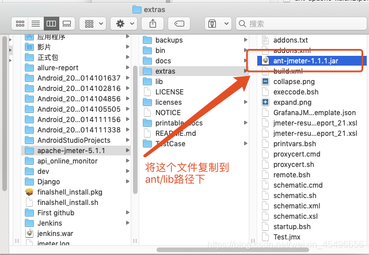The image size is (369, 255).
Task: Select startup.bsh file
Action: (x=312, y=226)
